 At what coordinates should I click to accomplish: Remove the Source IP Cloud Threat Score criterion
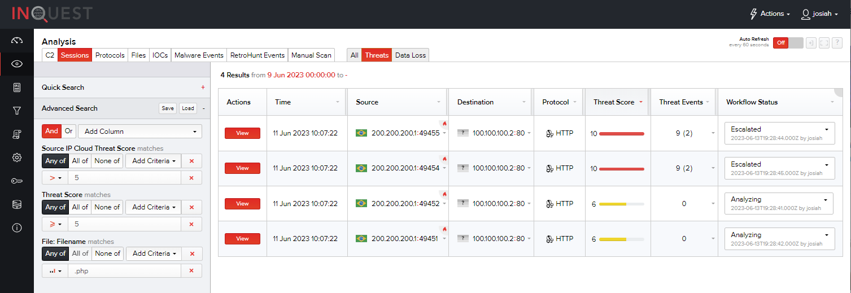pos(191,161)
